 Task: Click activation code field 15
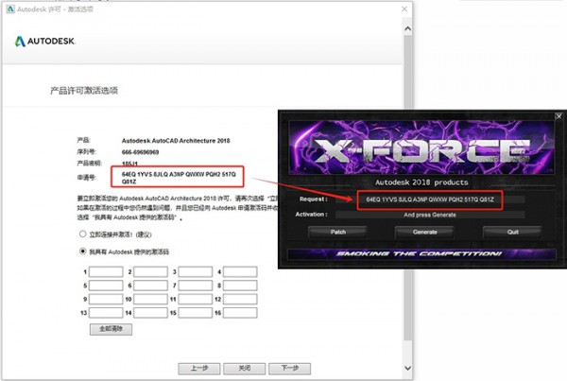(x=196, y=313)
